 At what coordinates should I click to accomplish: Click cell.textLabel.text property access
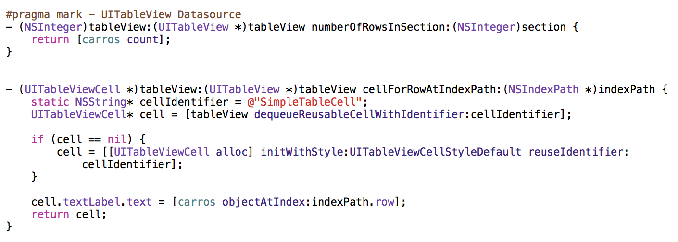(92, 202)
